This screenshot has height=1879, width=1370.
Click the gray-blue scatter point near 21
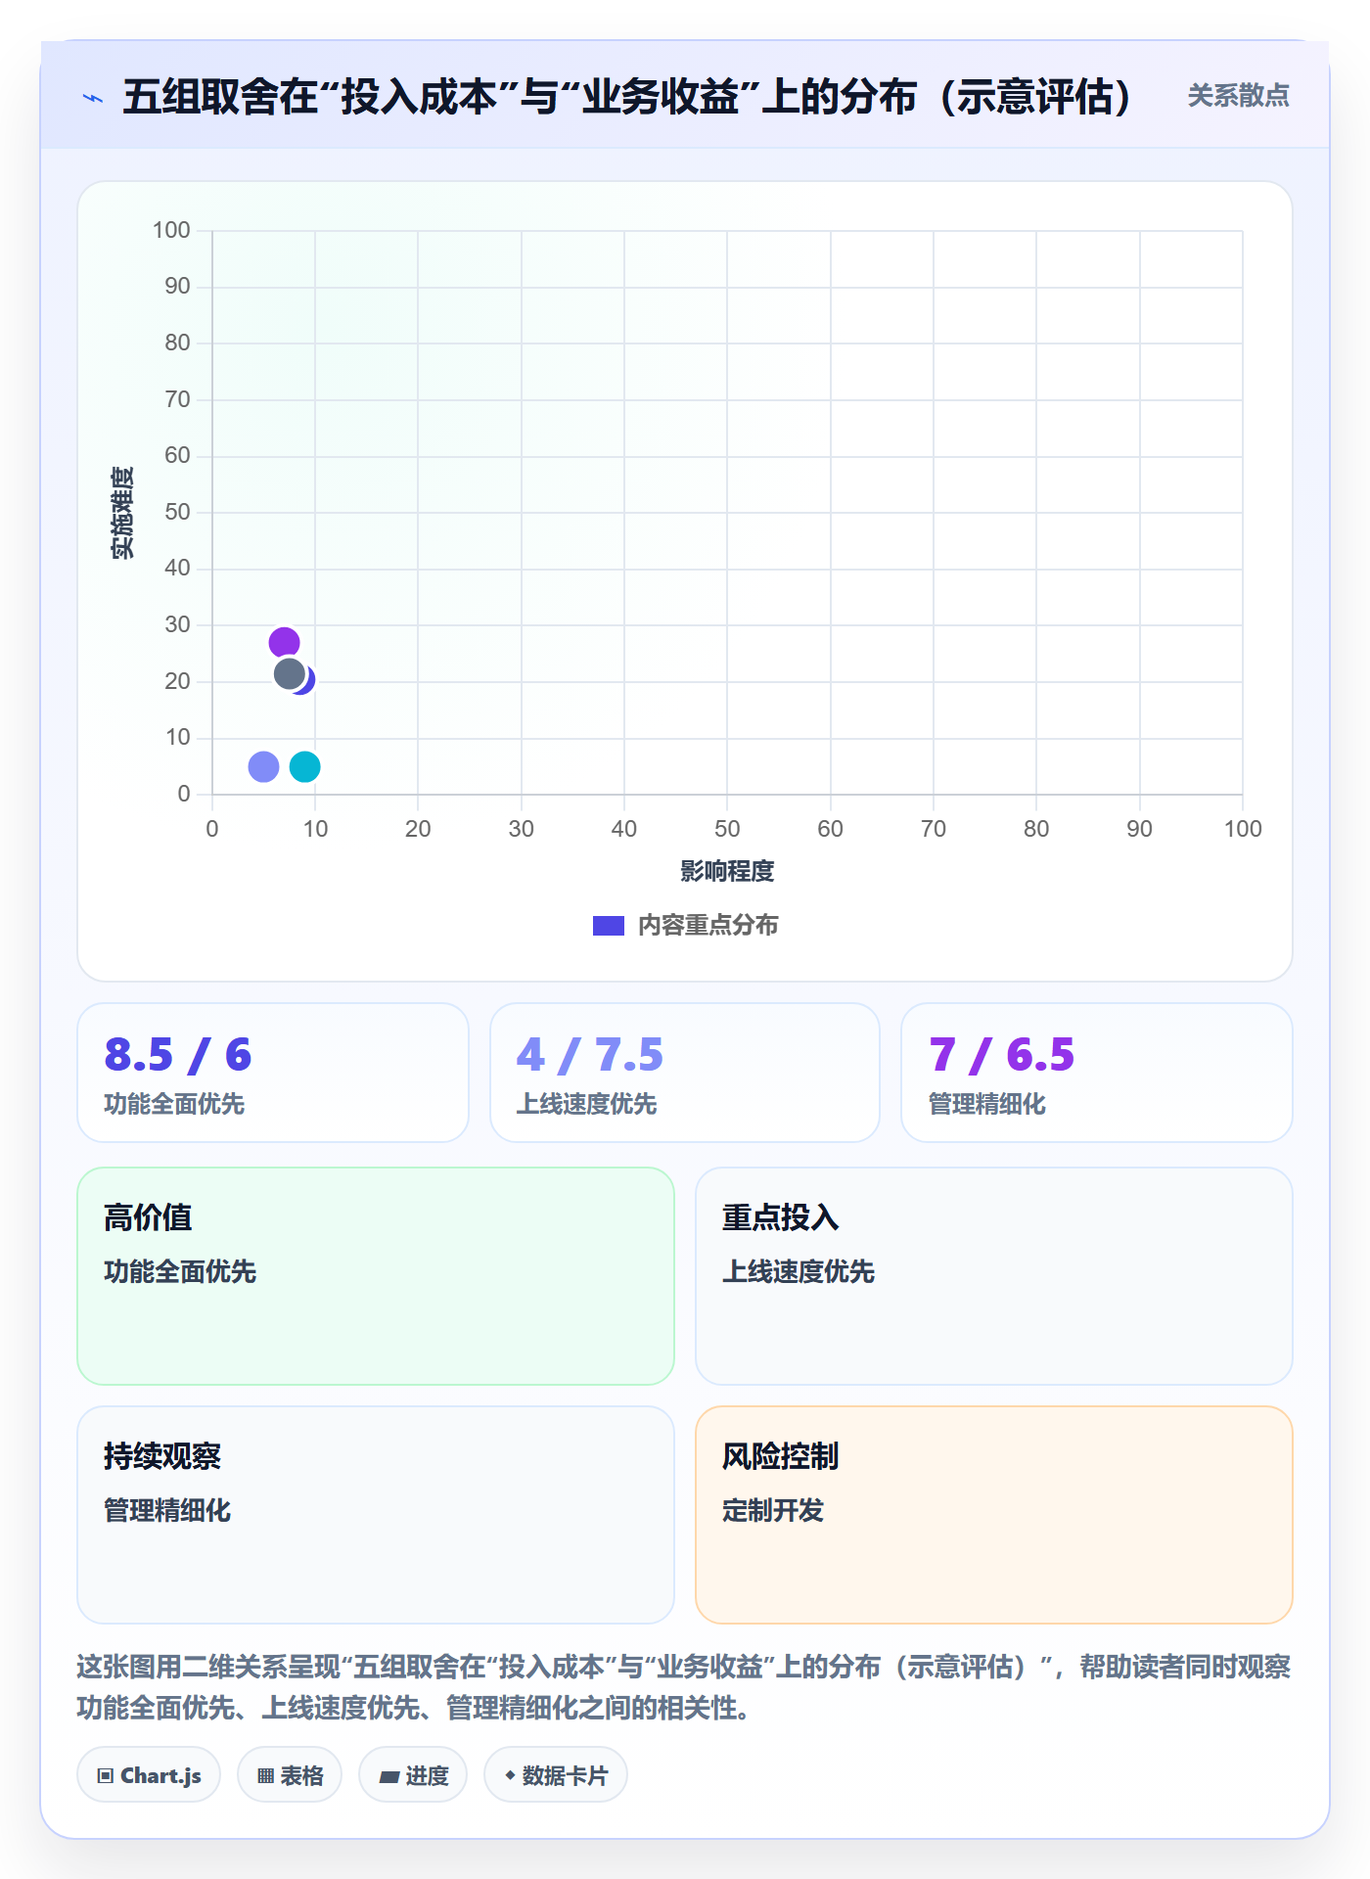click(x=289, y=673)
